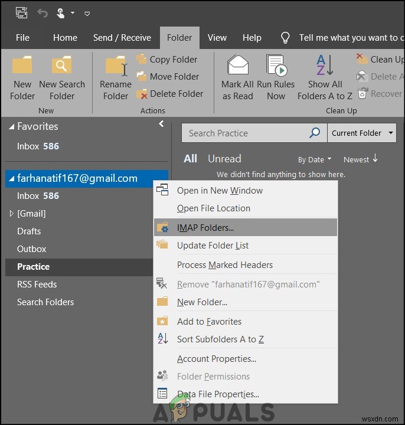Click the Search Practice input field
The image size is (405, 425).
tap(245, 133)
